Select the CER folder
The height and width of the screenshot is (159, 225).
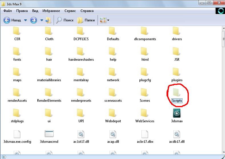point(17,34)
